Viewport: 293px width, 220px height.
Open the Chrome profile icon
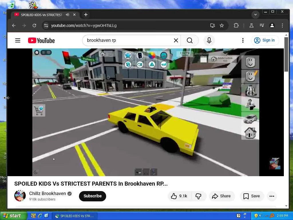point(272,25)
